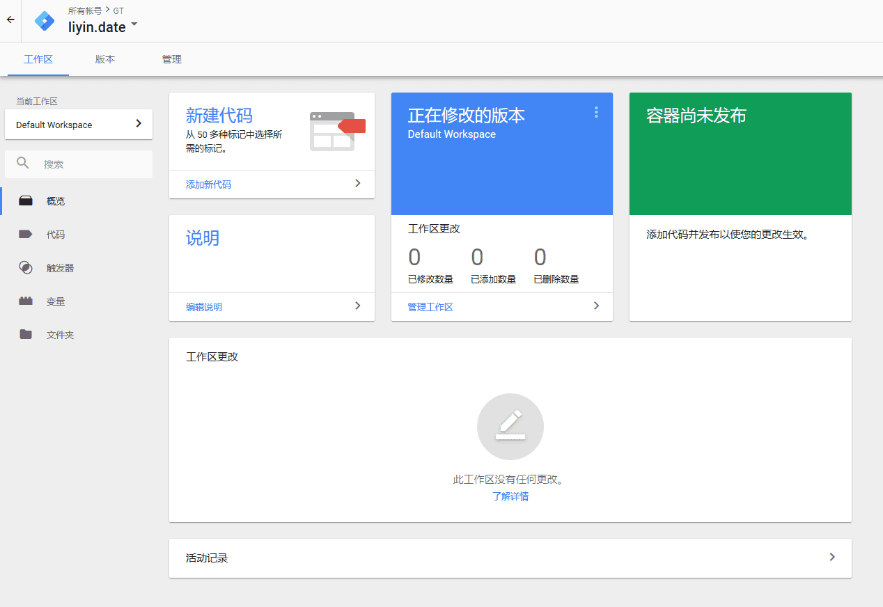Open 管理工作区 from the blue card
Viewport: 883px width, 607px height.
click(x=430, y=306)
